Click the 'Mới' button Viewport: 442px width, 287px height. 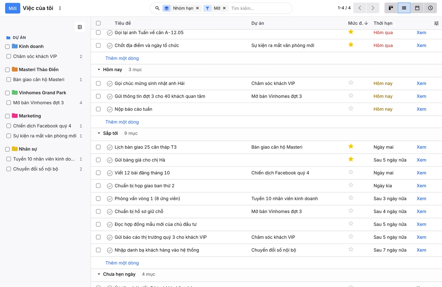click(x=13, y=8)
